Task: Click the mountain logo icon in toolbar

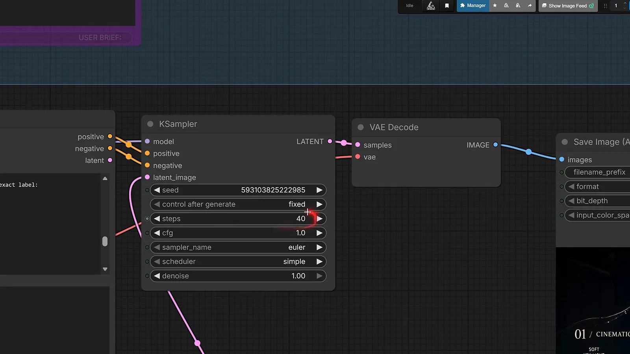Action: (x=431, y=6)
